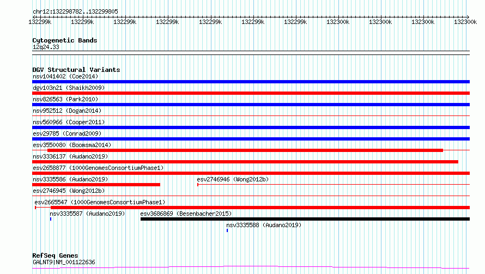Open the esv2658877 (1000GenomesConsortiumPhase1) label

[x=98, y=168]
